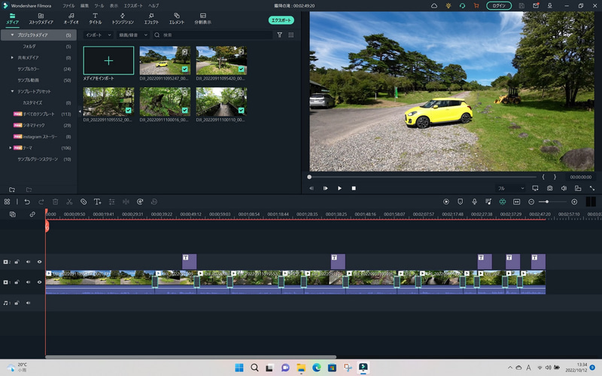The image size is (602, 376).
Task: Open the edit adjustments sliders icon
Action: pyautogui.click(x=111, y=202)
